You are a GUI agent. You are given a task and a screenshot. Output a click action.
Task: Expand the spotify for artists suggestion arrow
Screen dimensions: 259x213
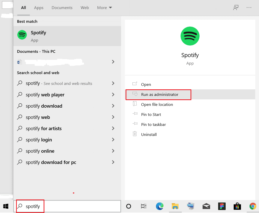[x=113, y=128]
